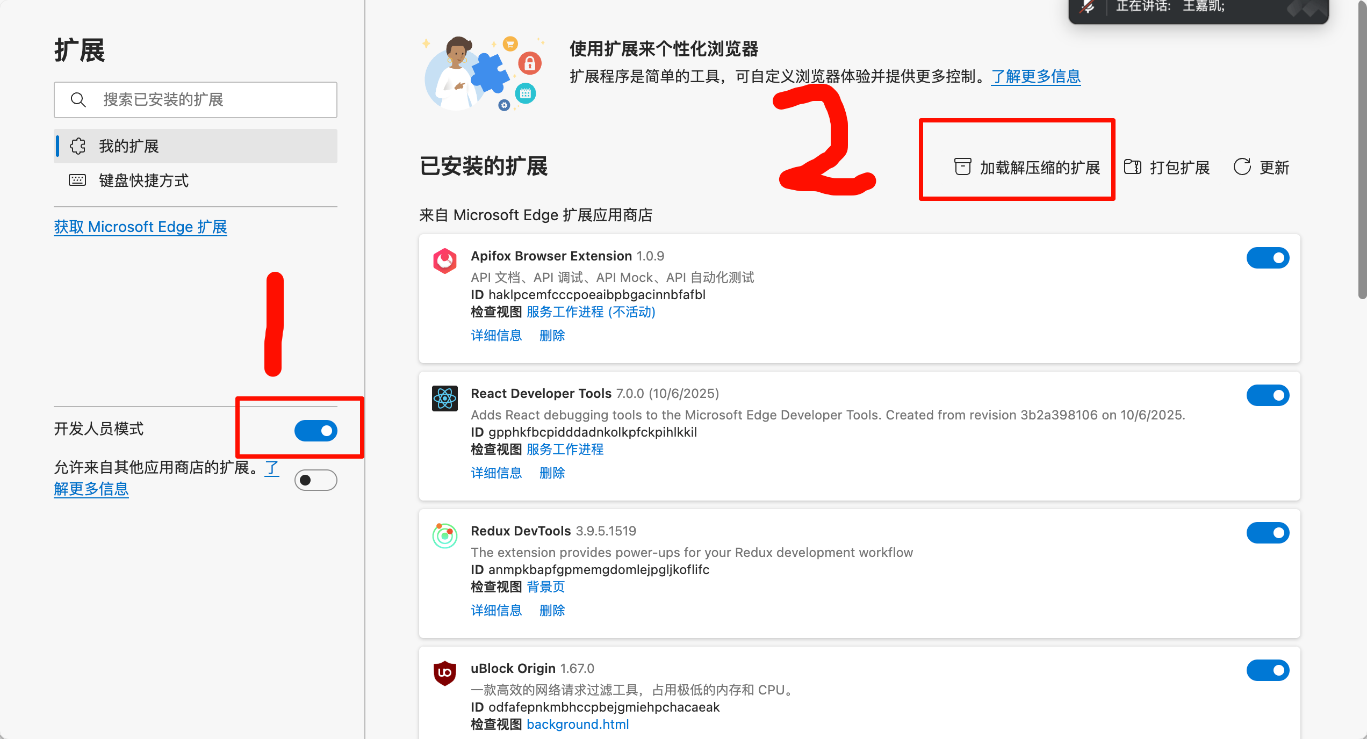Click the Apifox Browser Extension title
The image size is (1367, 739).
551,256
